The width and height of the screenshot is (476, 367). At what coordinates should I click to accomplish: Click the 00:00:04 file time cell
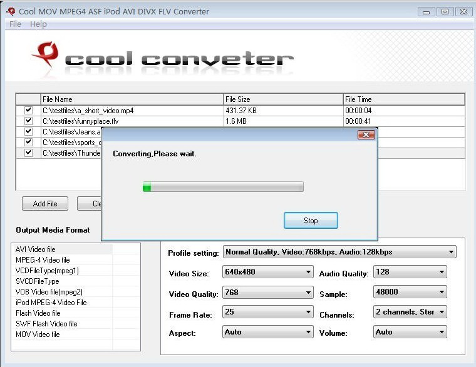tap(404, 111)
